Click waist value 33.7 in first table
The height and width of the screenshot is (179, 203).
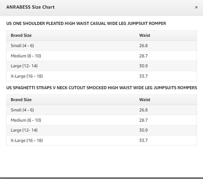(x=143, y=76)
